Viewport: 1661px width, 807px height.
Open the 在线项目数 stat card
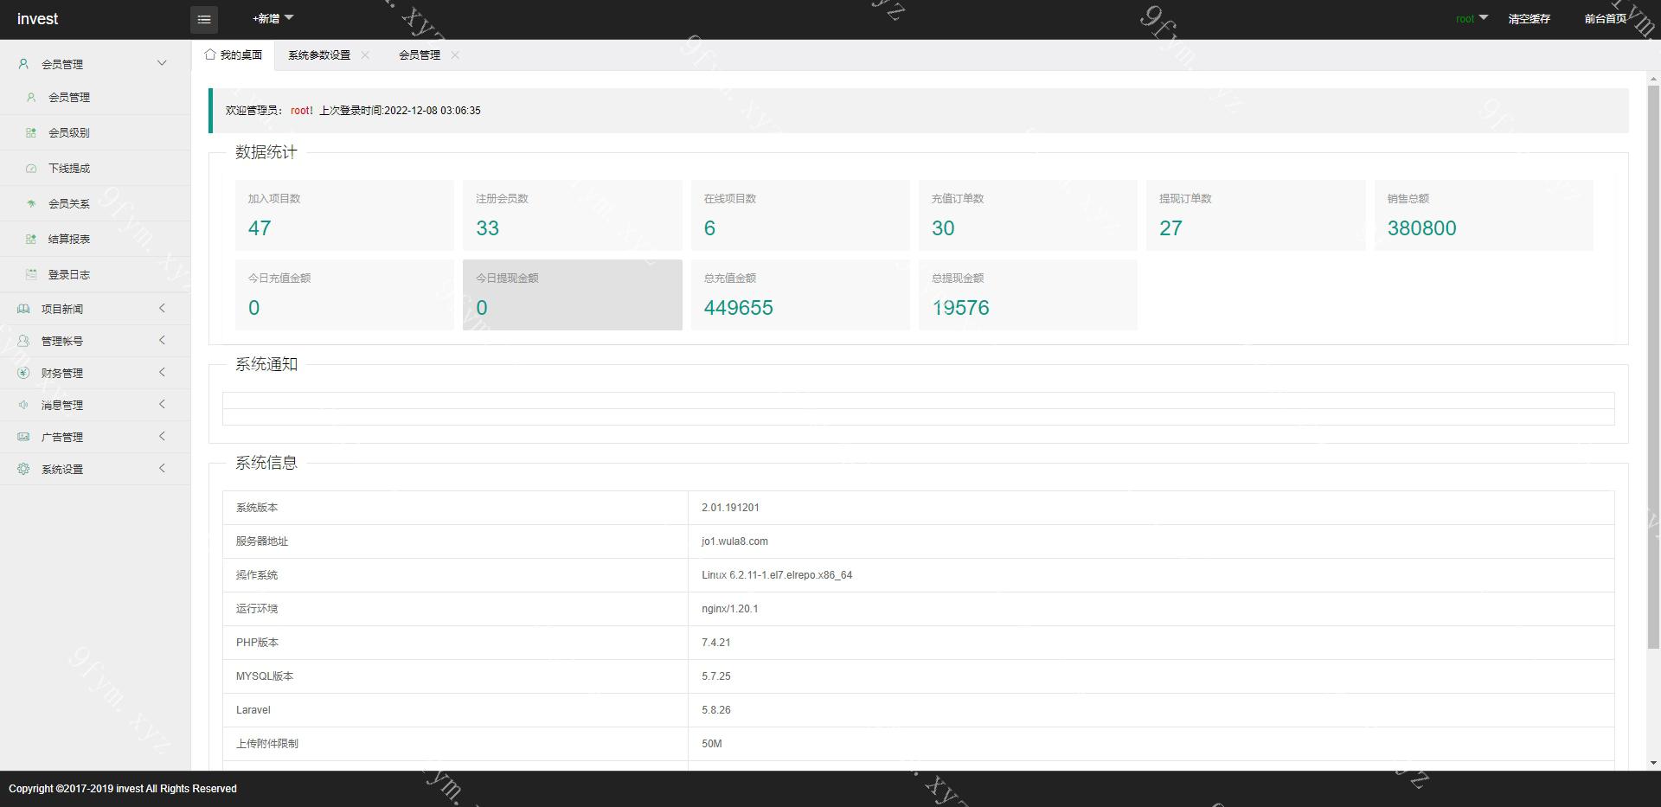(x=800, y=215)
